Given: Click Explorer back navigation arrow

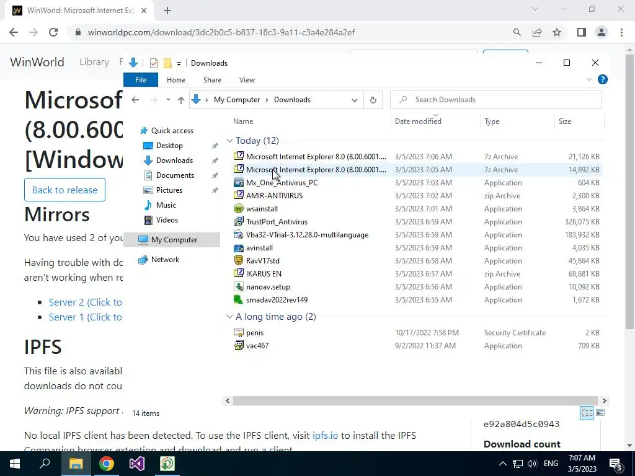Looking at the screenshot, I should [x=135, y=100].
